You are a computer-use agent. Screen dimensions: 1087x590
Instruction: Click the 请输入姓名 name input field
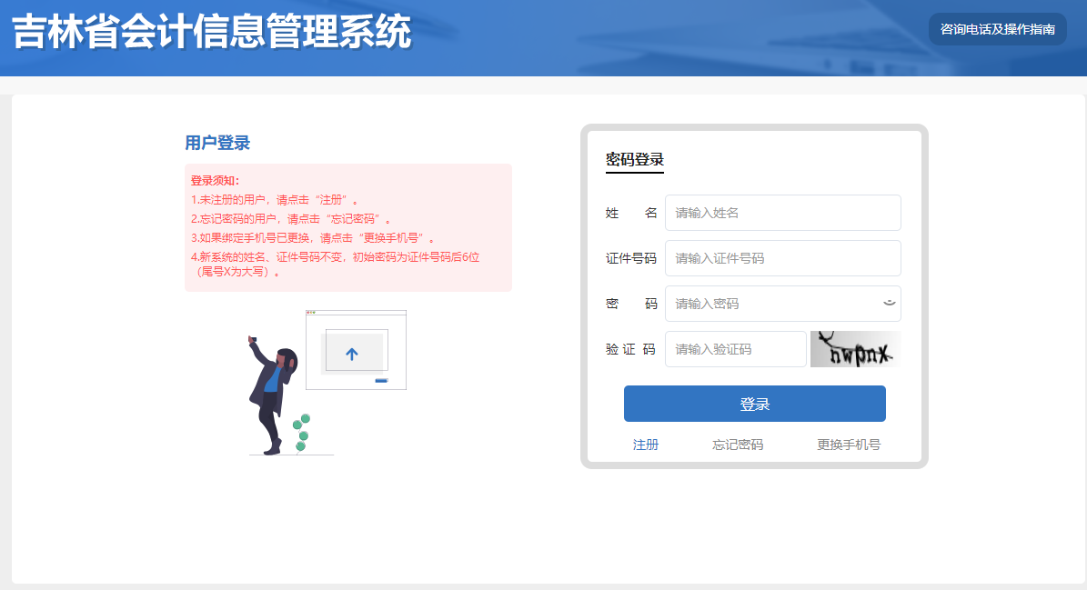point(782,213)
